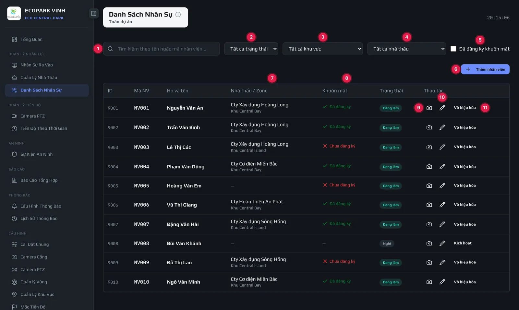Click Kích hoạt for Bùi Văn Khánh

pyautogui.click(x=463, y=243)
